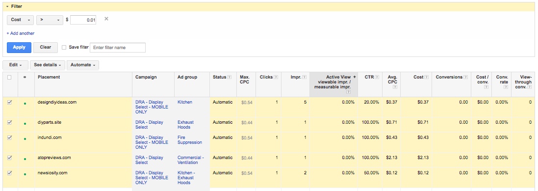
Task: Open the Fire Suppression ad group link
Action: (189, 140)
